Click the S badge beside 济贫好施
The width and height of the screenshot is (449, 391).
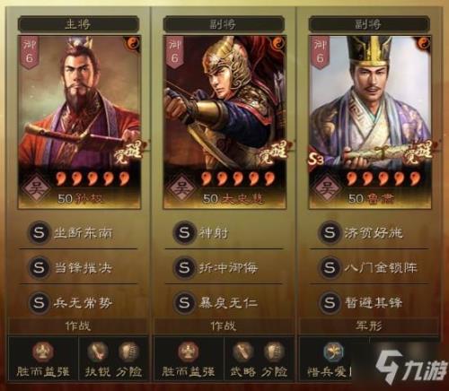click(x=330, y=232)
